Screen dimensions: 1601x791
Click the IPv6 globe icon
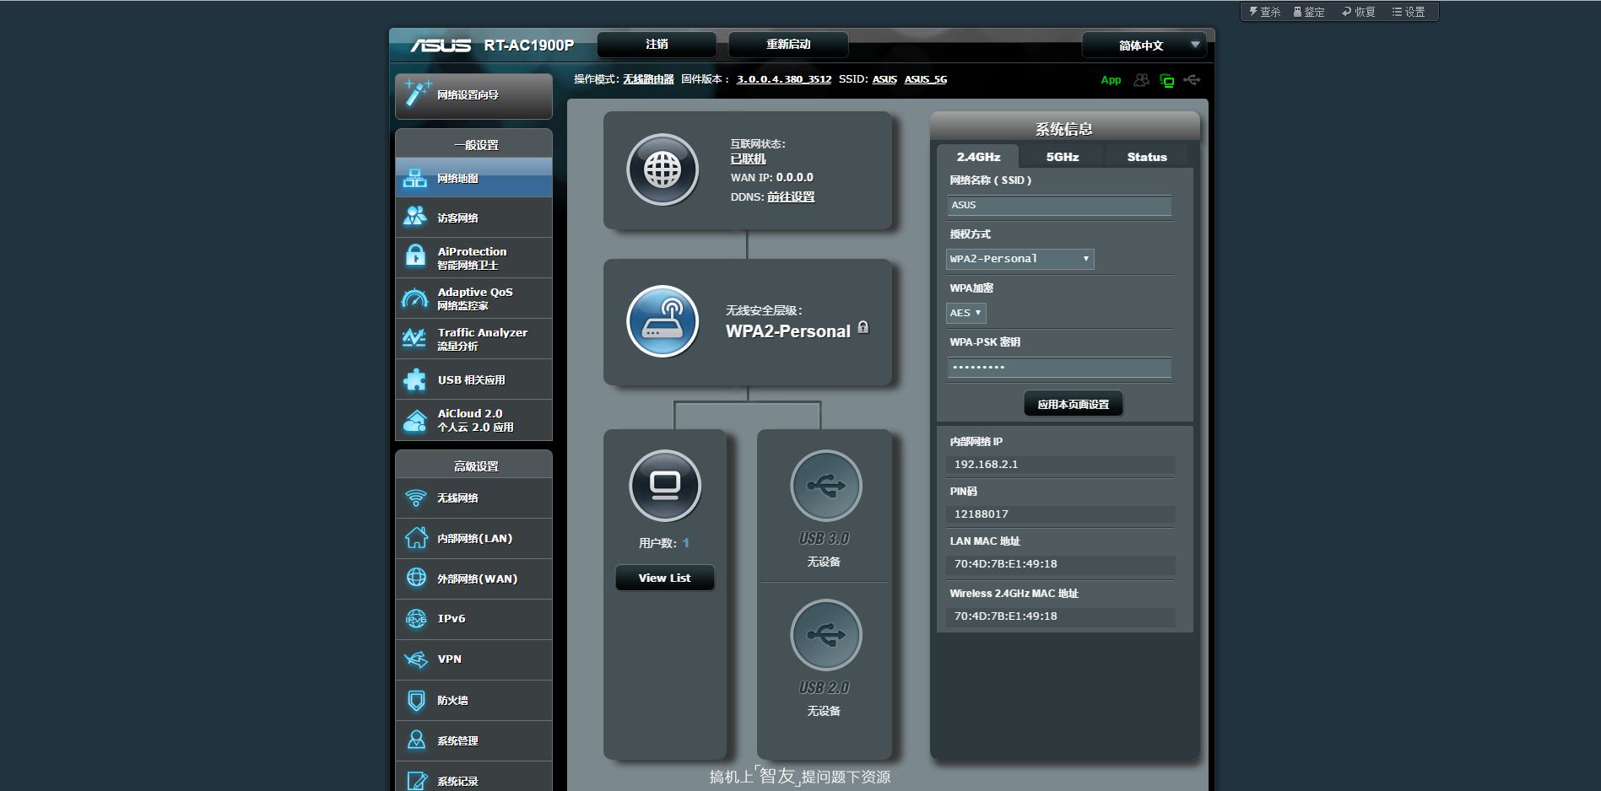click(x=416, y=618)
